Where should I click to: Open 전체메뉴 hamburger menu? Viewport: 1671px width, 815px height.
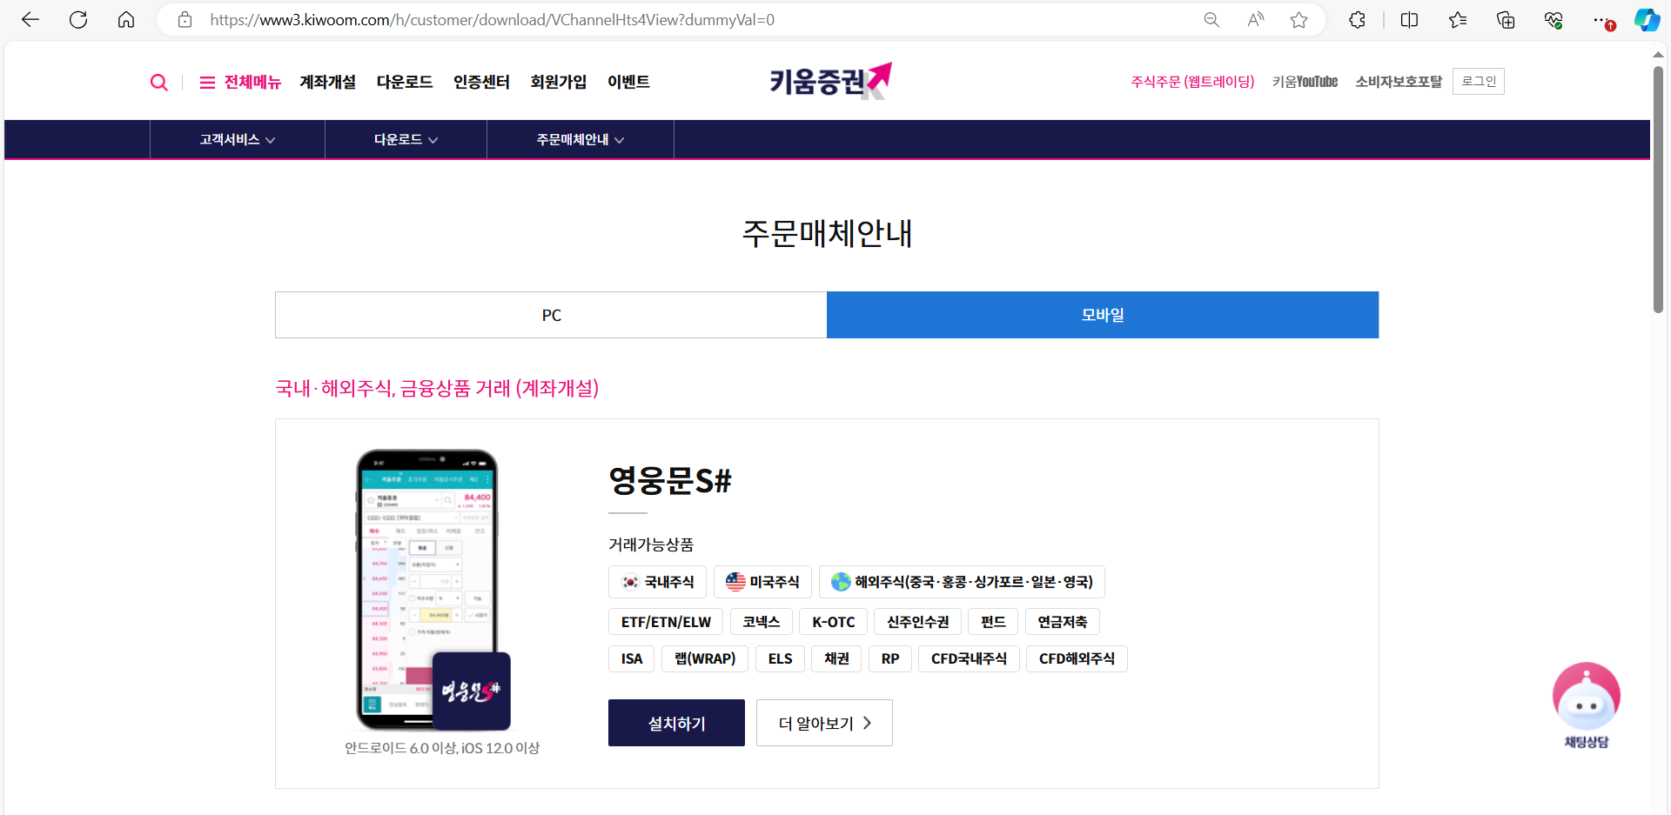tap(240, 82)
